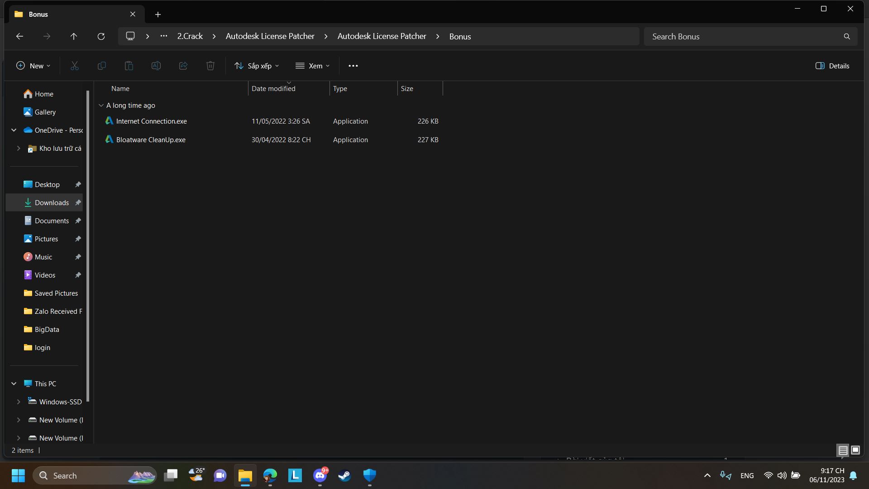Click the Share icon in toolbar
This screenshot has height=489, width=869.
tap(183, 66)
